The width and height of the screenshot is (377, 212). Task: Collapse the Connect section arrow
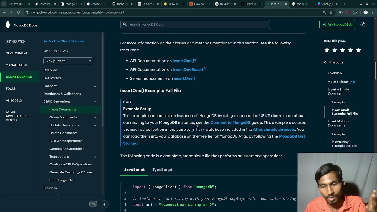[95, 86]
